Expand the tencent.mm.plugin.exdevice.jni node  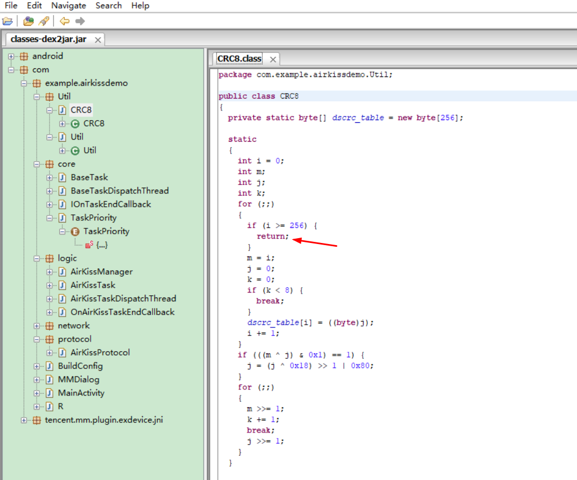[24, 420]
